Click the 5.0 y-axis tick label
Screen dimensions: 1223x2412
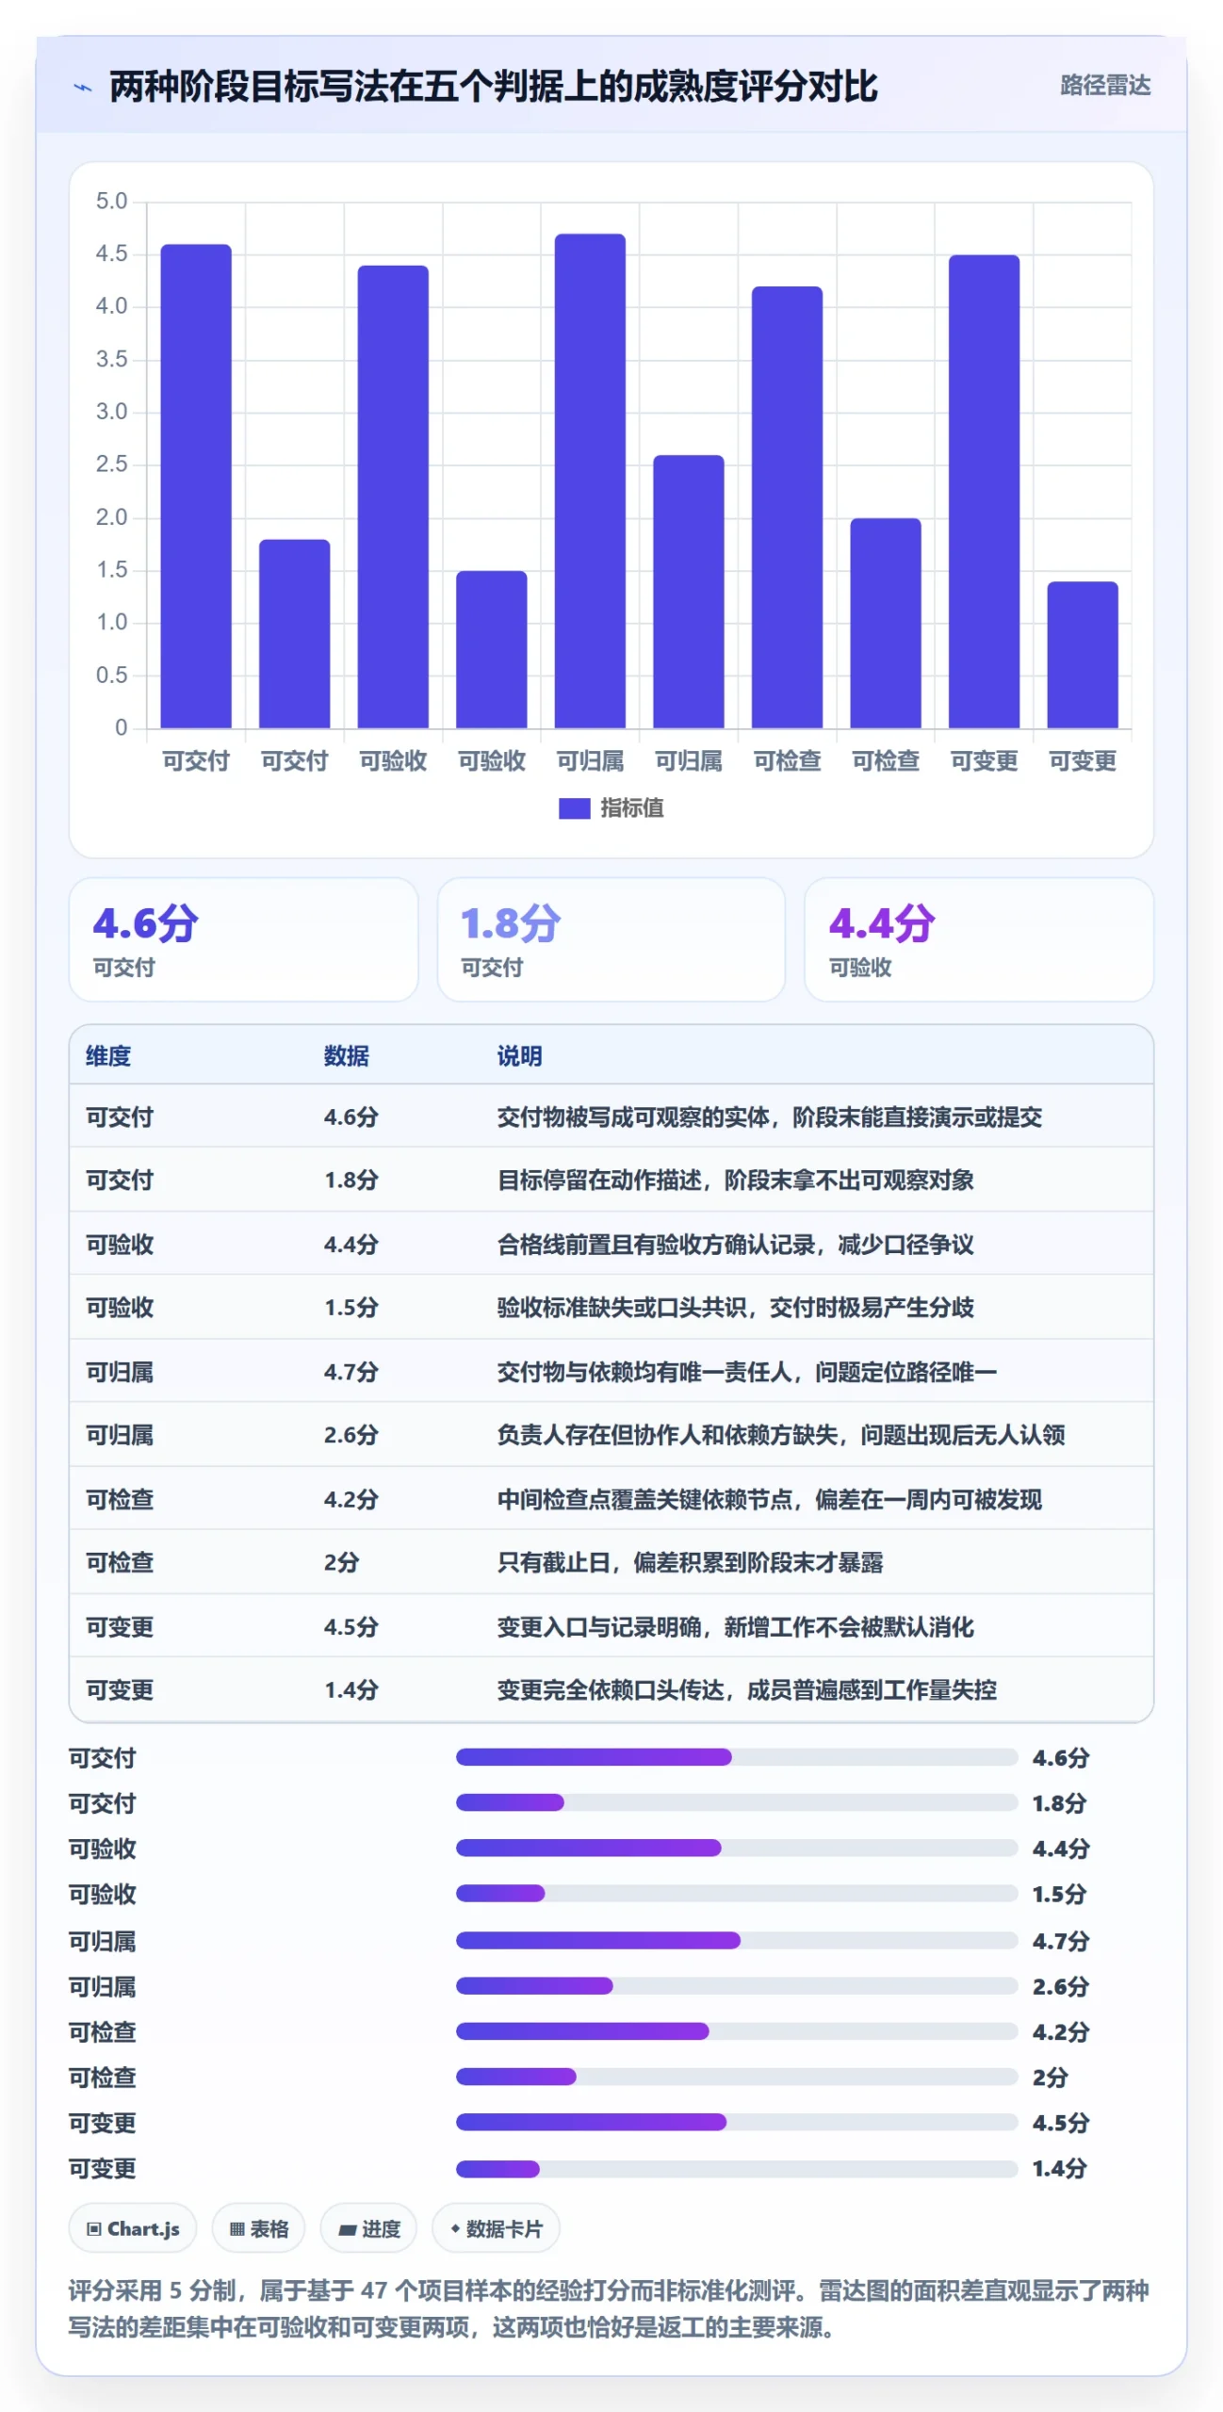111,201
